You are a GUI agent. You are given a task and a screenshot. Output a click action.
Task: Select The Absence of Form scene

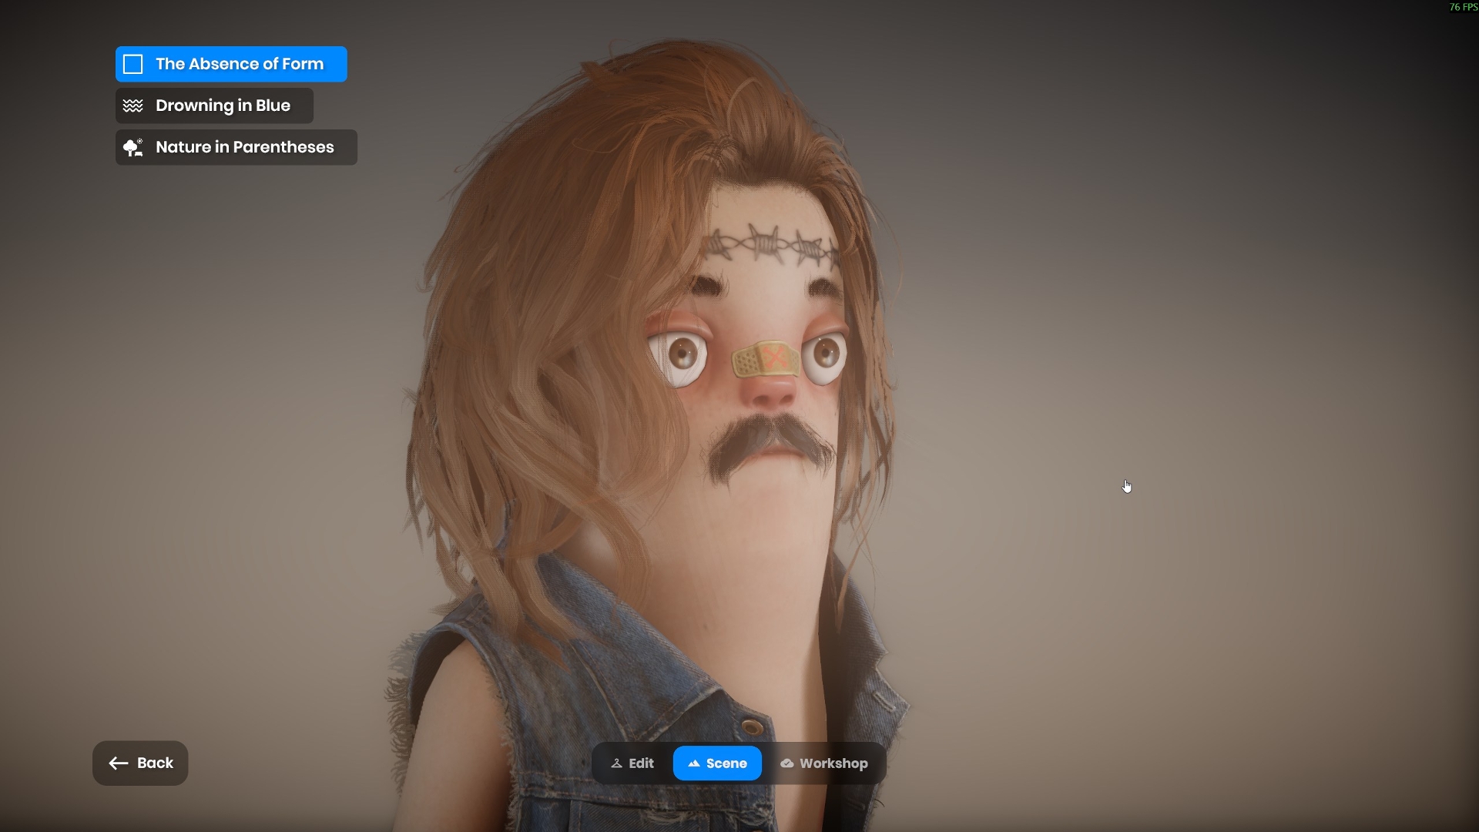[x=240, y=64]
